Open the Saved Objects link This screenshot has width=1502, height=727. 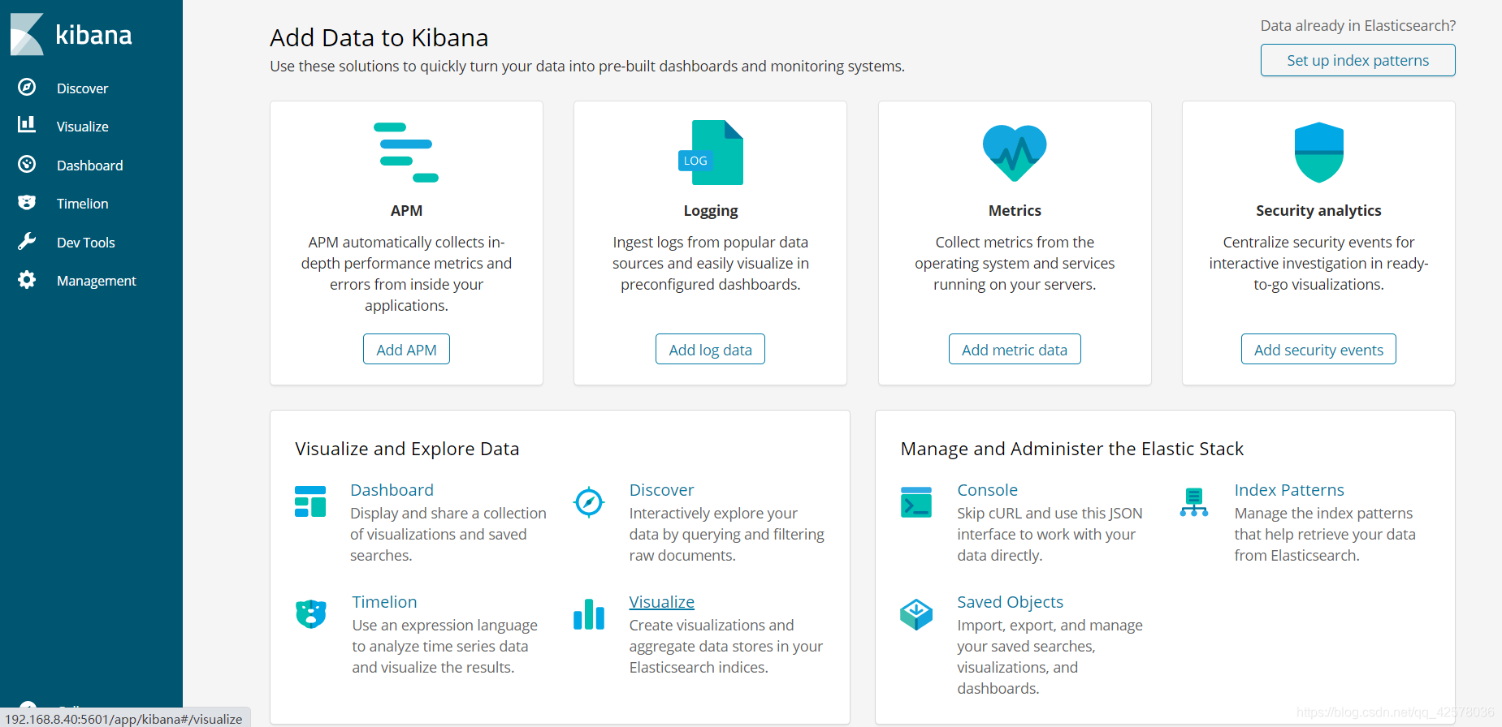pyautogui.click(x=1010, y=602)
